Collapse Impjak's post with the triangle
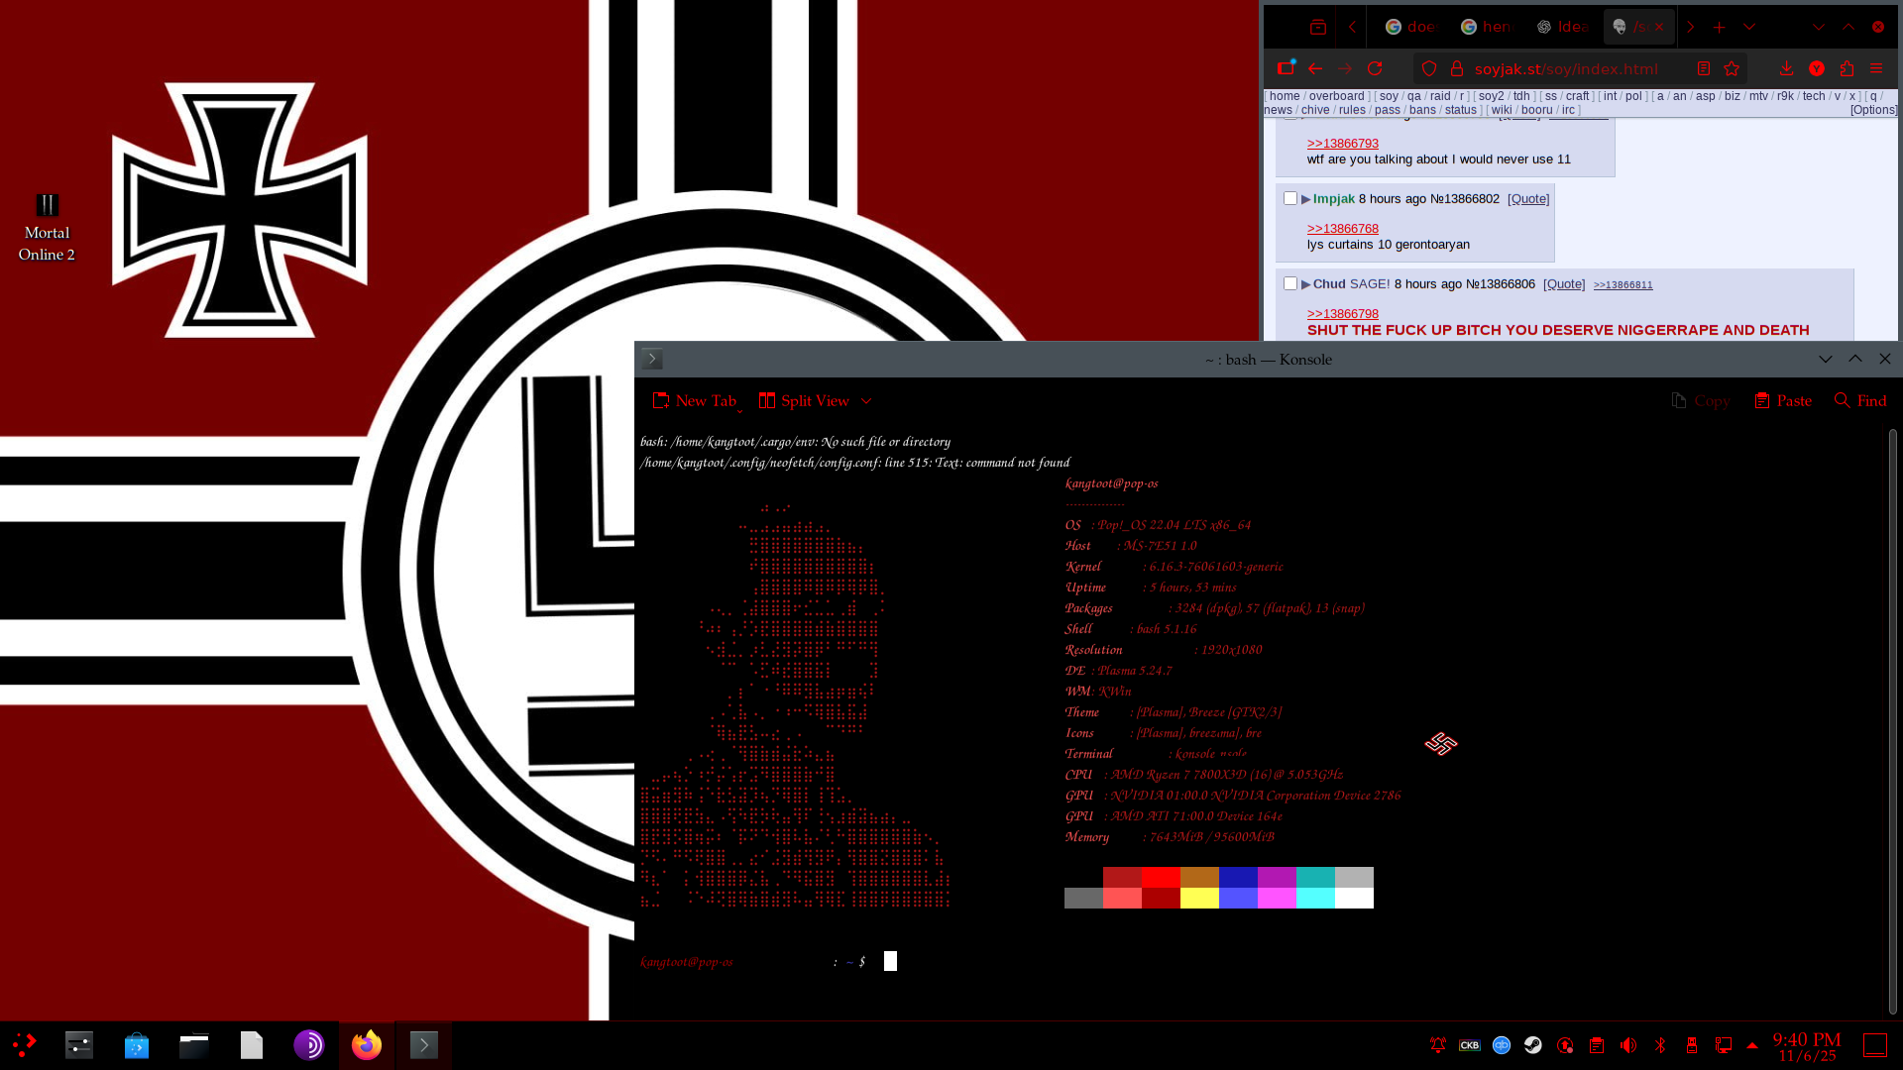 1305,199
